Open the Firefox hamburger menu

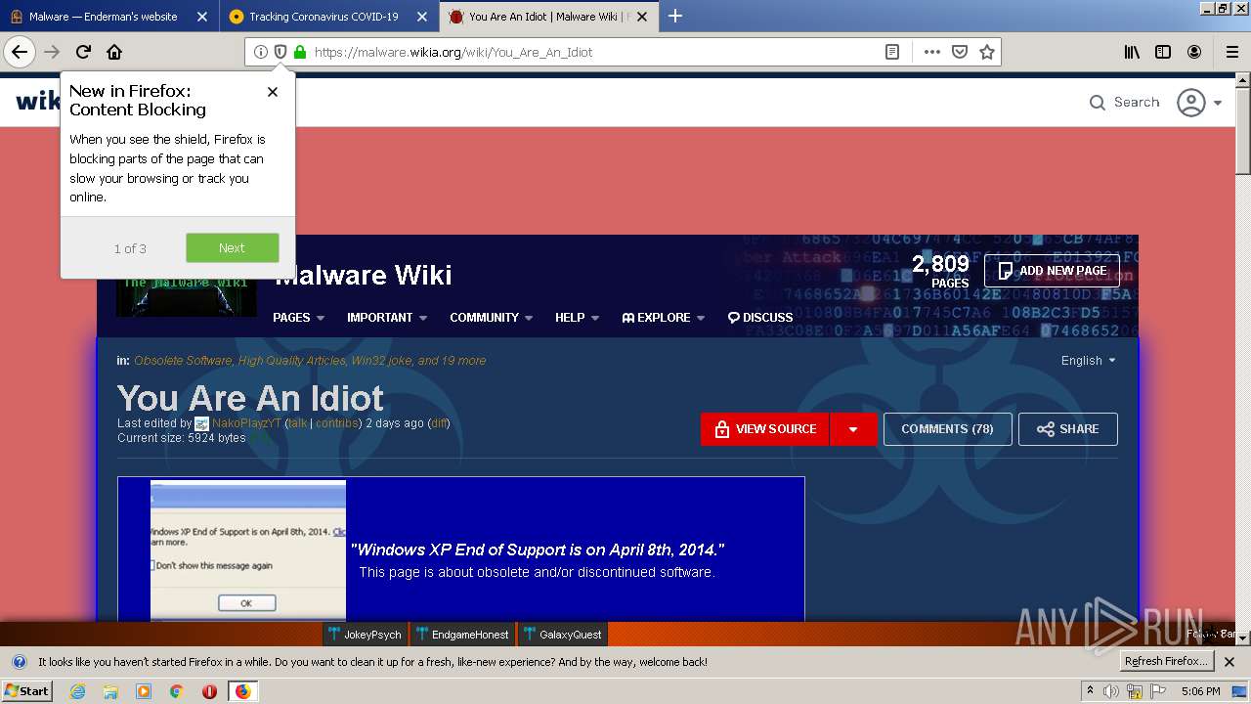[x=1231, y=52]
